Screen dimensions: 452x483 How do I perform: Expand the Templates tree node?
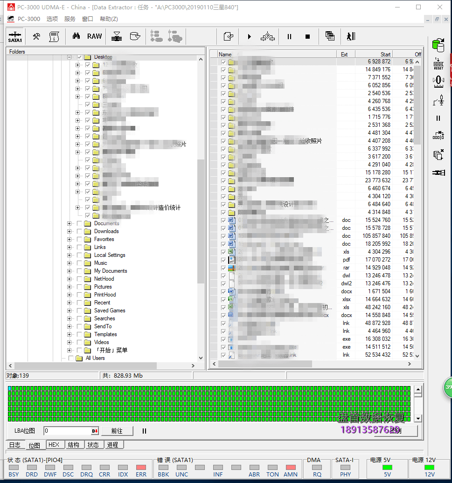tap(70, 334)
